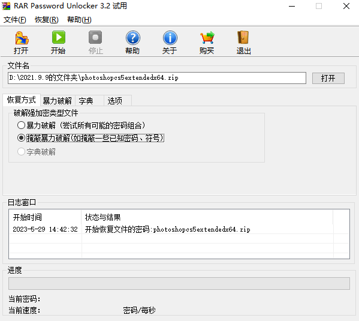Open the 帮助(H) menu
The width and height of the screenshot is (359, 321).
[x=79, y=20]
